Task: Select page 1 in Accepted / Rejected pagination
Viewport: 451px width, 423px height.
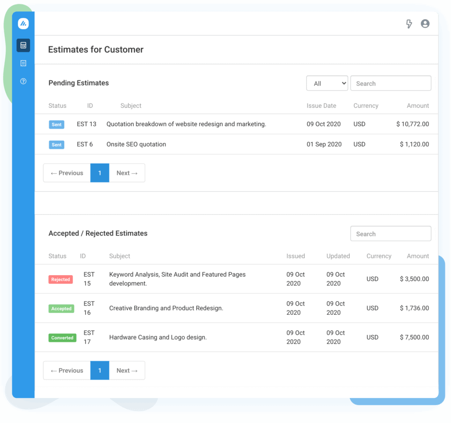Action: tap(100, 371)
